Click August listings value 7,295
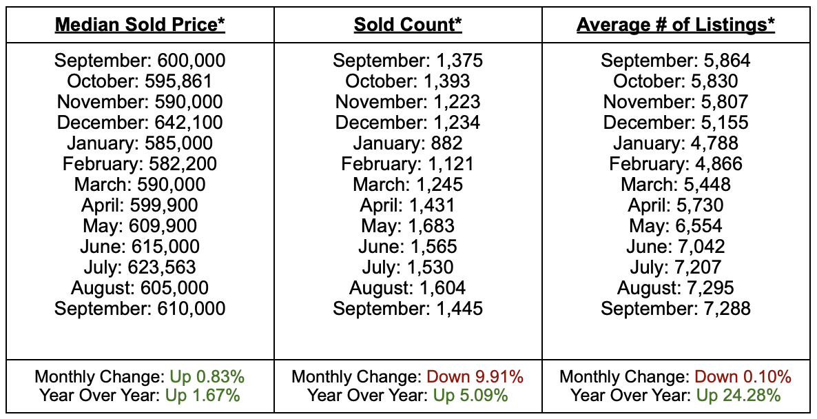Screen dimensions: 817x419 675,287
